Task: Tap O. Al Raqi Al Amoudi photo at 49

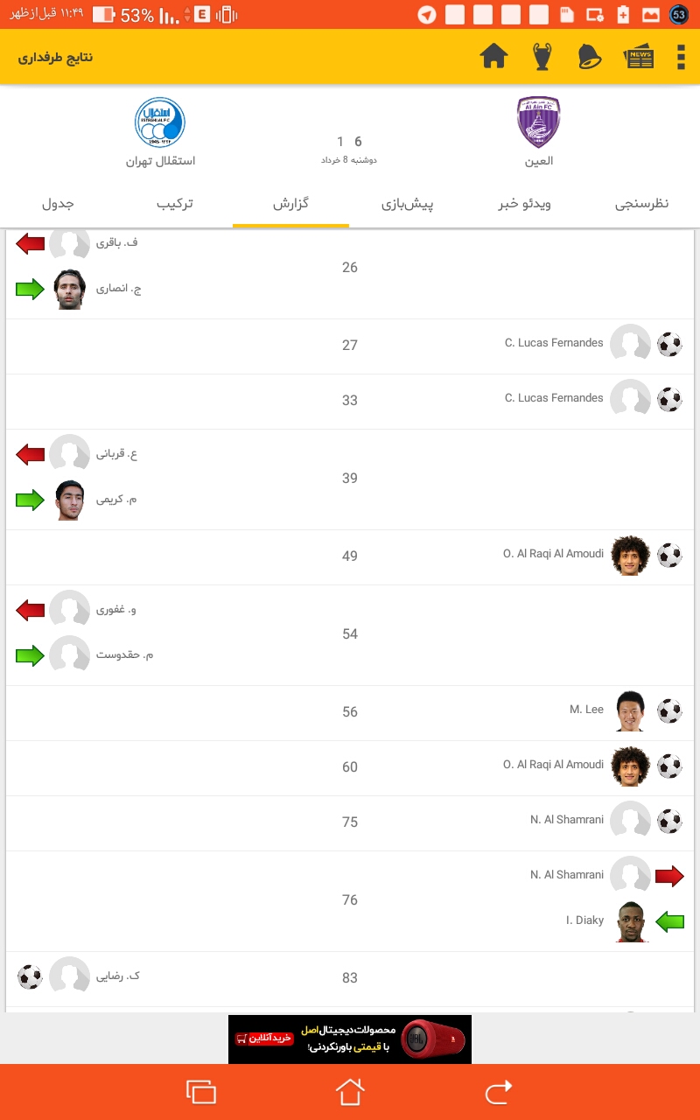Action: 630,556
